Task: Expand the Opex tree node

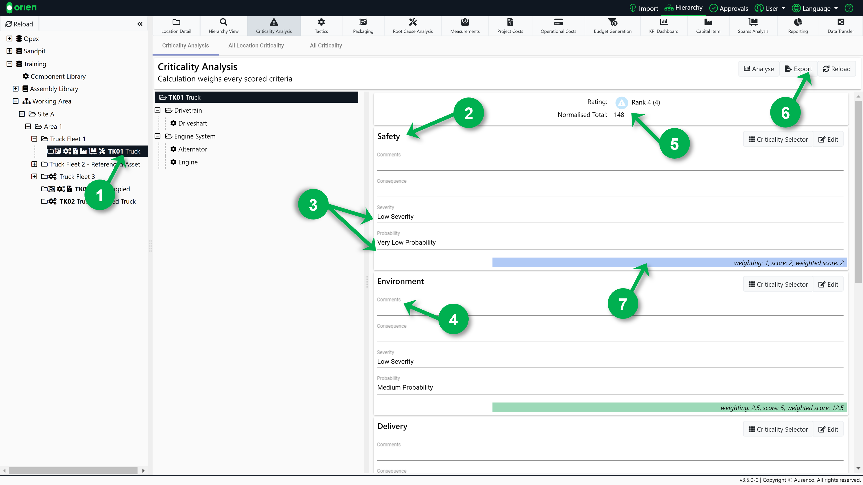Action: pos(9,38)
